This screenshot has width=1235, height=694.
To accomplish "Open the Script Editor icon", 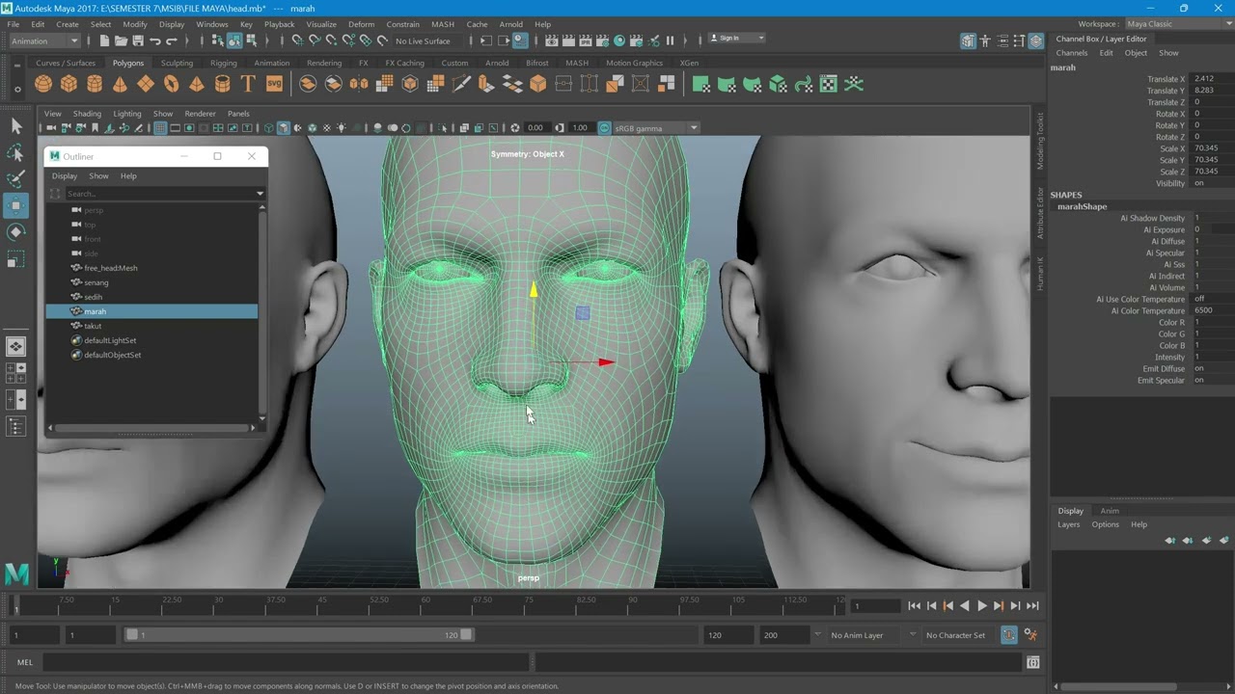I will [1033, 663].
